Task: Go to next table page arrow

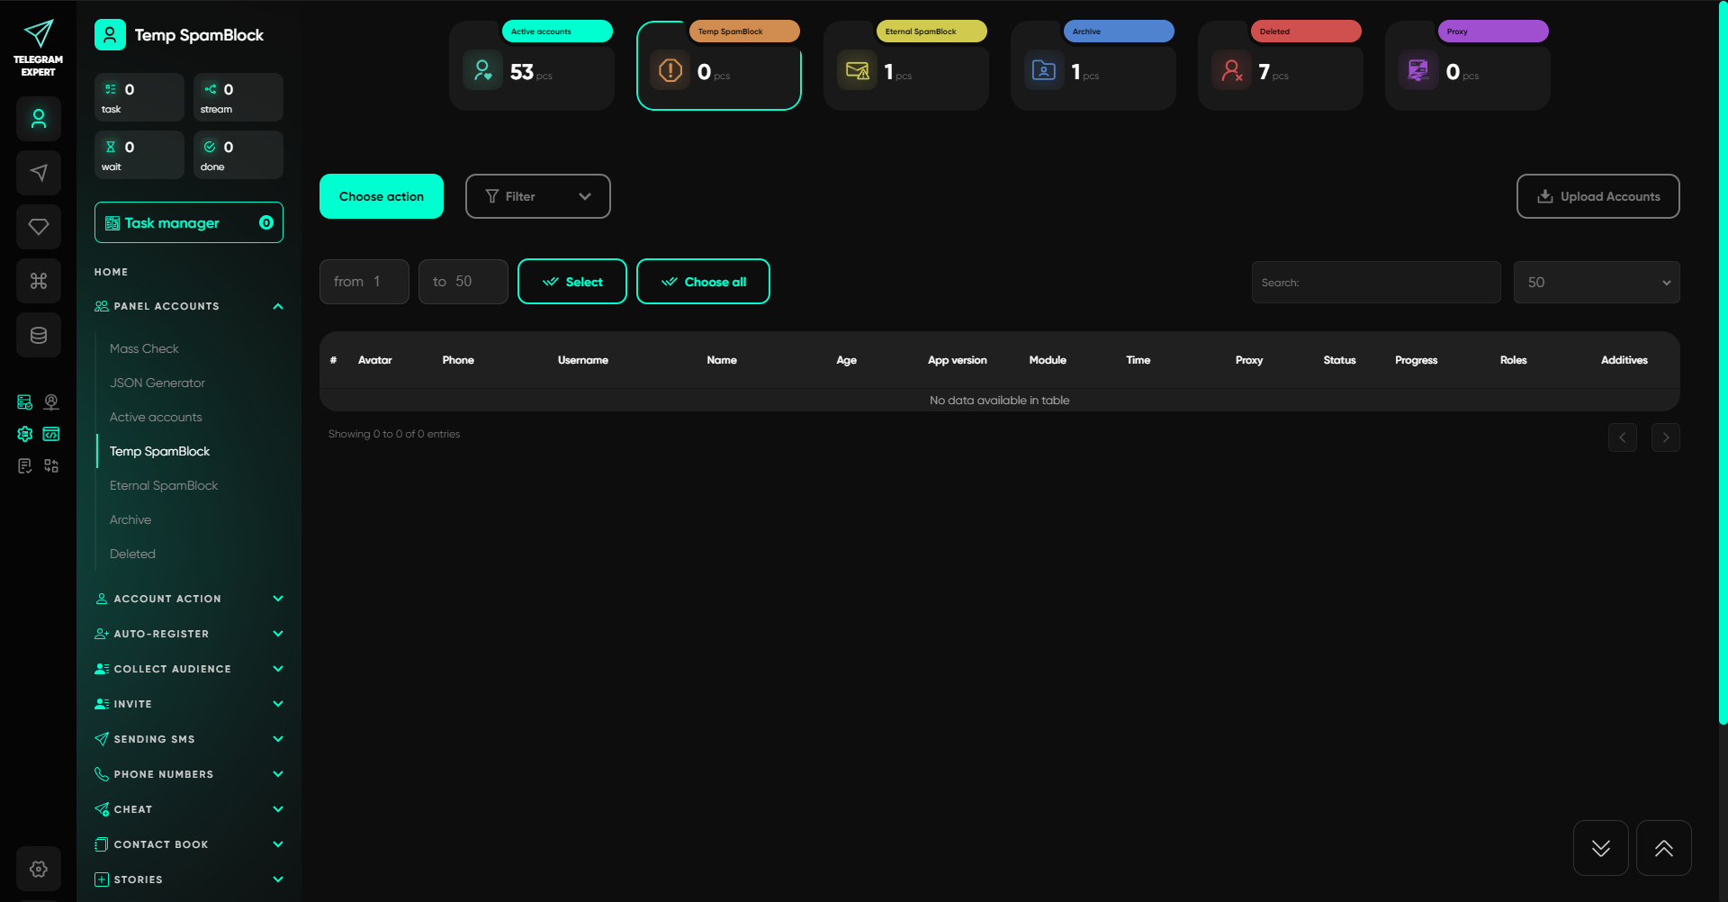Action: [1665, 437]
